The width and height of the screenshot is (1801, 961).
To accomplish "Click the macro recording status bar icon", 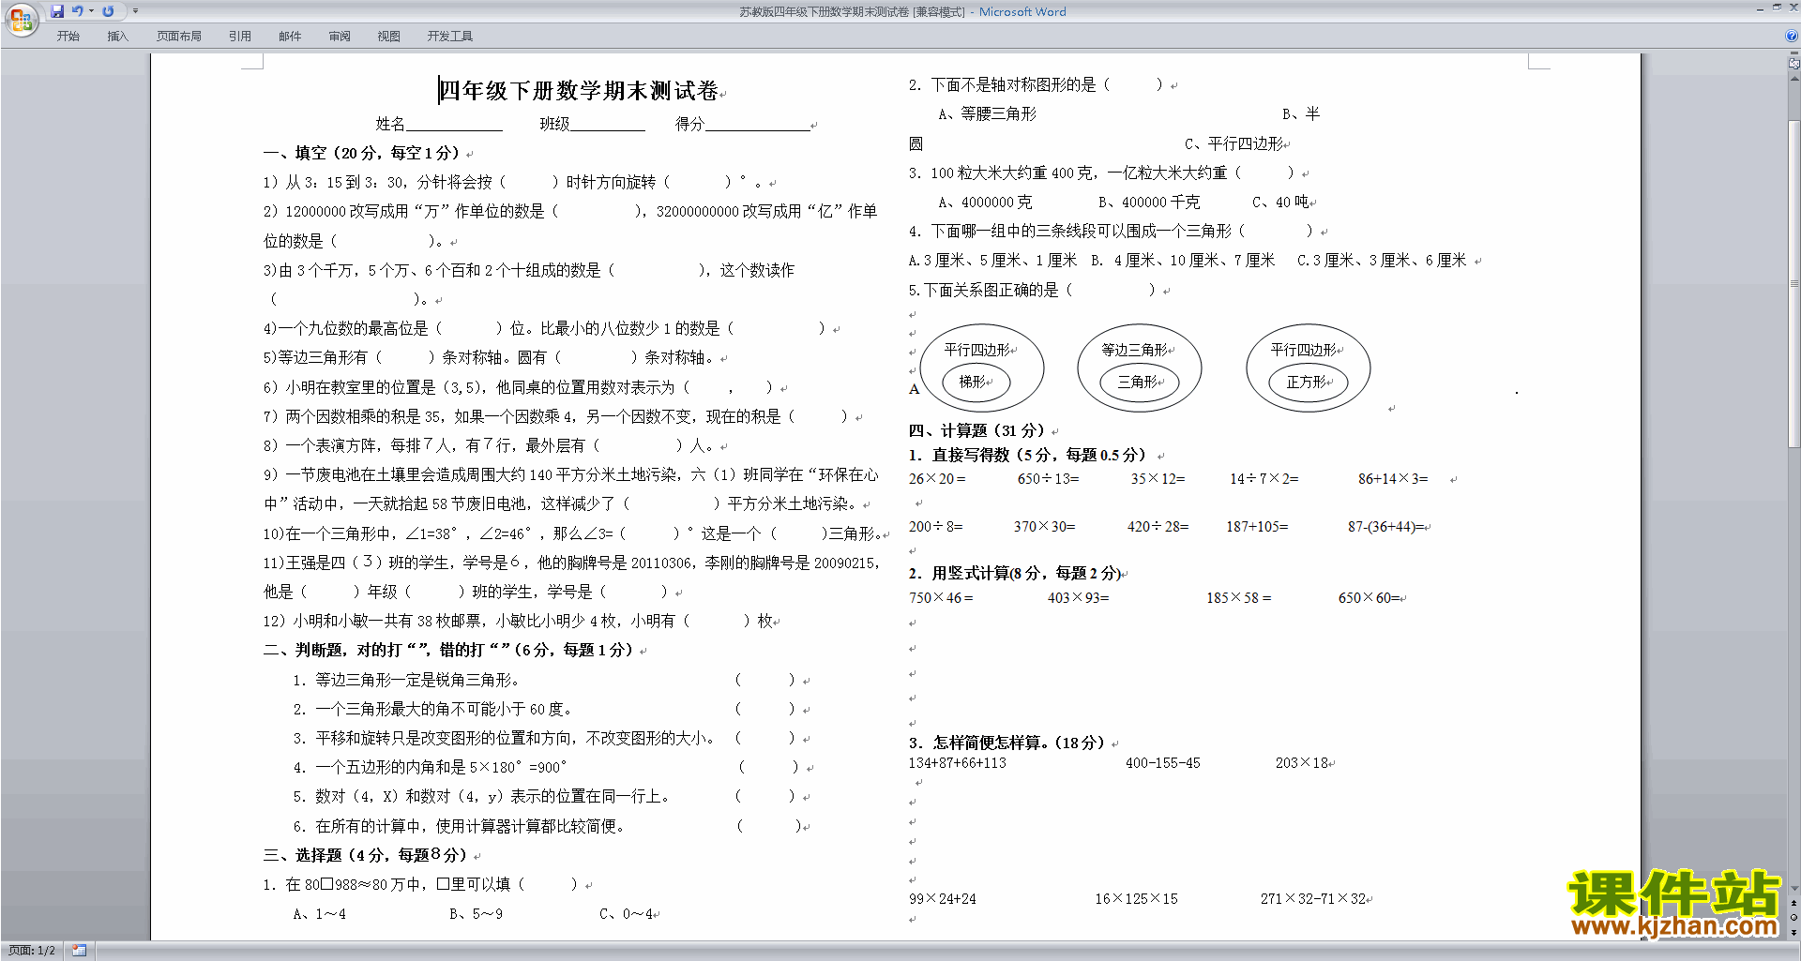I will (79, 951).
